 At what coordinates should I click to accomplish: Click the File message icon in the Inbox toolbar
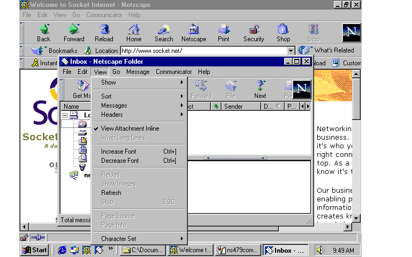tap(231, 86)
